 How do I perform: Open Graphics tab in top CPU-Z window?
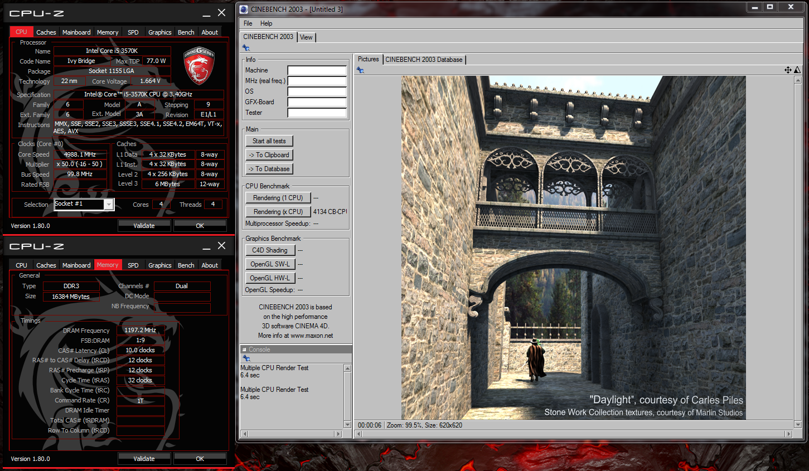tap(160, 32)
